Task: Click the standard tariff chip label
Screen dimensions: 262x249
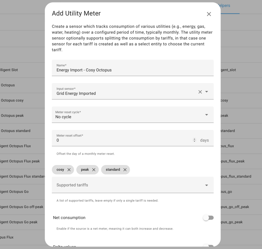Action: [x=113, y=170]
